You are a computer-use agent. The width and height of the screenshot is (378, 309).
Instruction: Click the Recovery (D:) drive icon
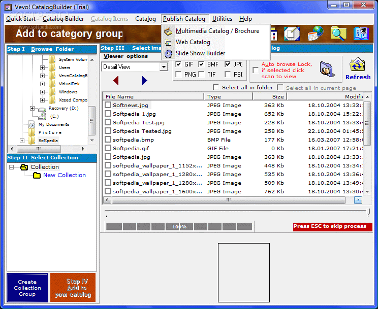pos(42,110)
